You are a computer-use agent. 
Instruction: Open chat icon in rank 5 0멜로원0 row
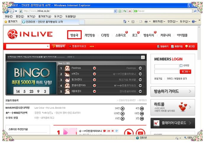[x=140, y=91]
